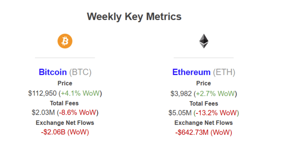
Task: Click the Price label under Bitcoin
Action: [65, 83]
